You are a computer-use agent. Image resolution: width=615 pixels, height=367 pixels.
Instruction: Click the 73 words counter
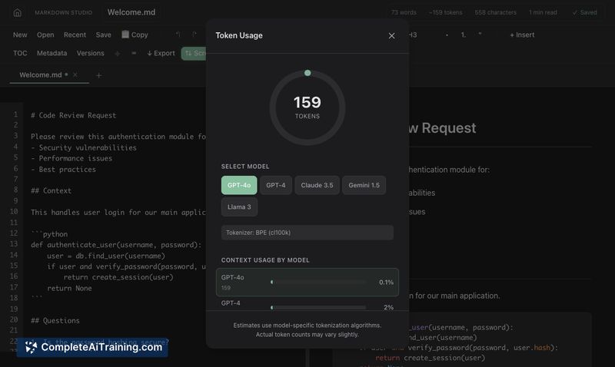point(404,12)
